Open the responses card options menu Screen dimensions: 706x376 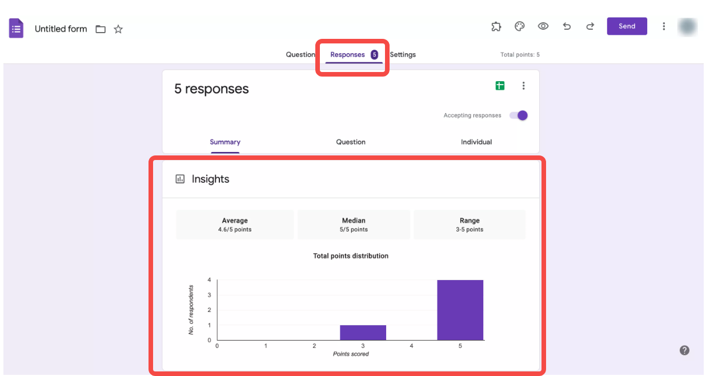pos(524,85)
